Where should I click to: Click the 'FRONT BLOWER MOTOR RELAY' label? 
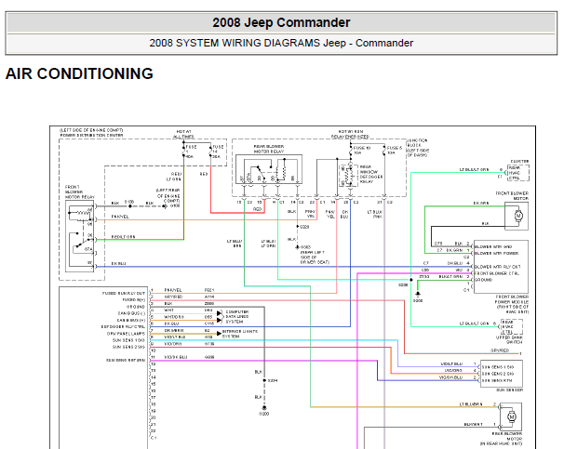80,192
